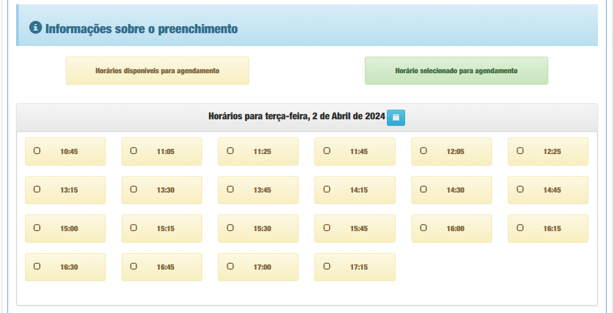Viewport: 613px width, 313px height.
Task: Tick the 14:45 time checkbox
Action: point(520,189)
